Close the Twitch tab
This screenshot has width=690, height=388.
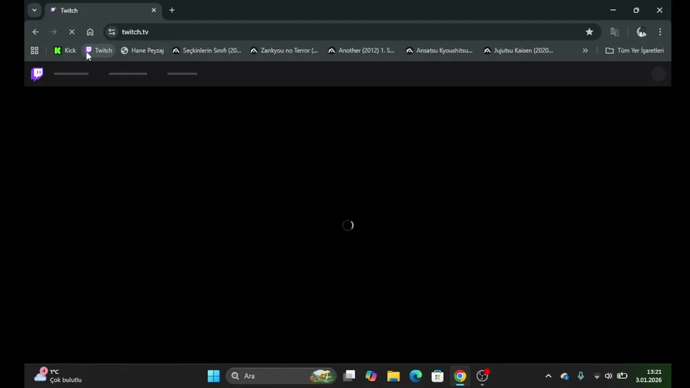(154, 10)
